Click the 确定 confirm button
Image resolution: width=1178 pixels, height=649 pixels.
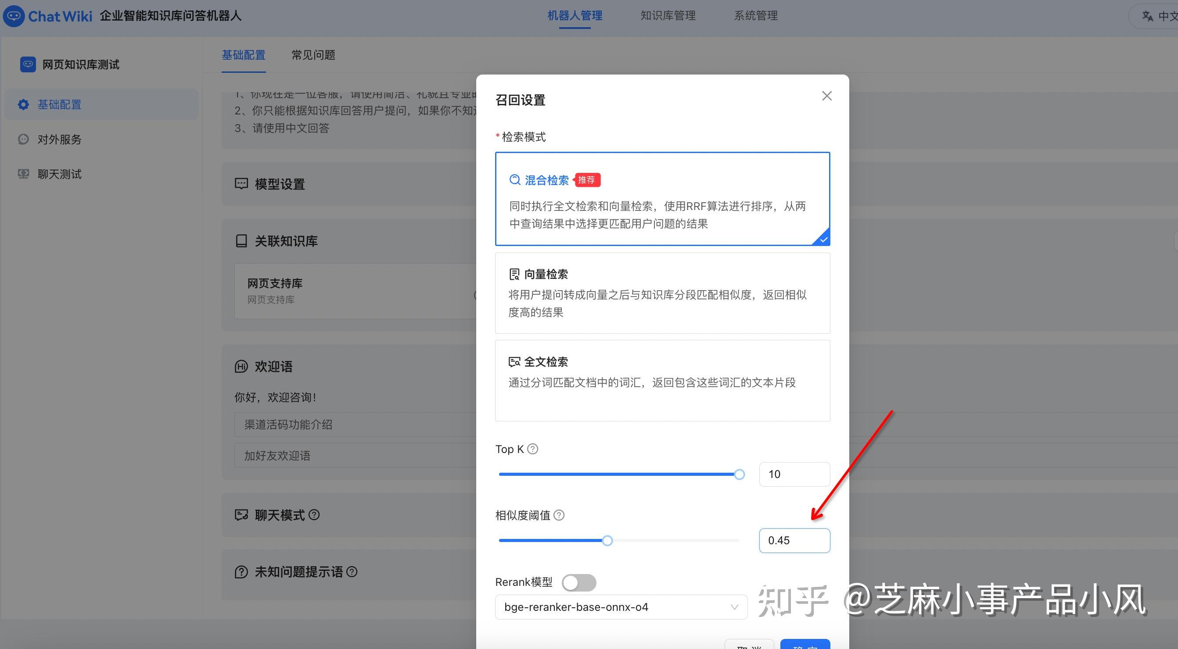point(805,645)
